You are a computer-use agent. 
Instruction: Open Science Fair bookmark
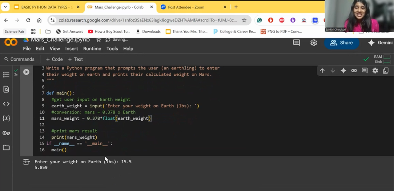click(14, 31)
